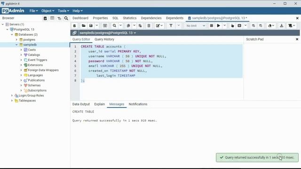The image size is (301, 169).
Task: Open the Object menu
Action: click(x=48, y=11)
